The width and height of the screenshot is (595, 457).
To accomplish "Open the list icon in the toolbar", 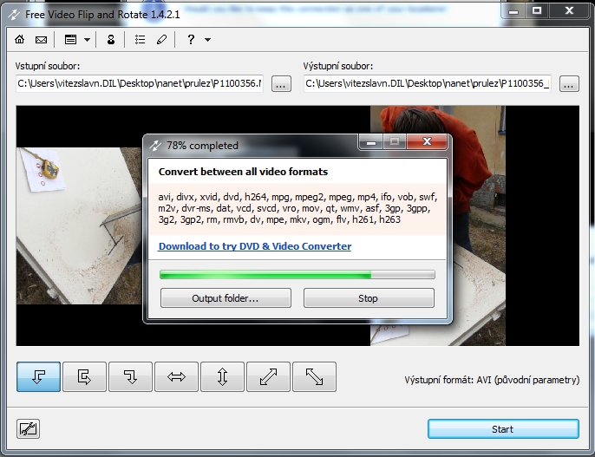I will pyautogui.click(x=141, y=40).
